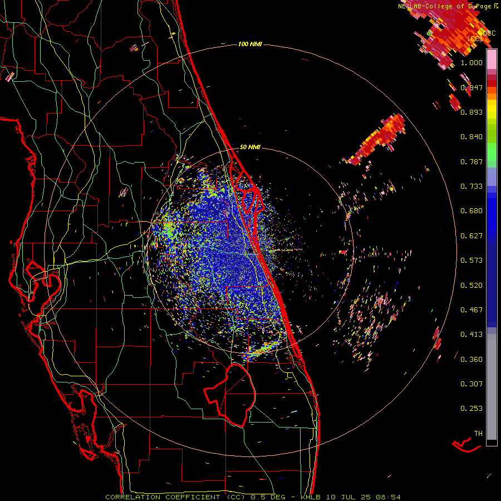Select the 0.627 scale value
The height and width of the screenshot is (501, 501).
[x=471, y=236]
